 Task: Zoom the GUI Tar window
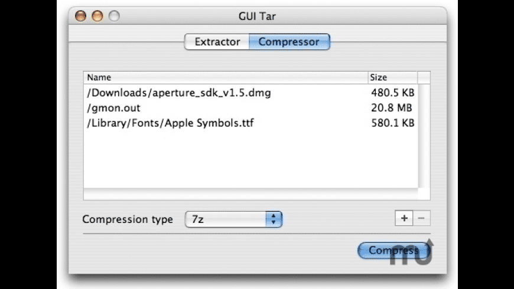click(113, 17)
